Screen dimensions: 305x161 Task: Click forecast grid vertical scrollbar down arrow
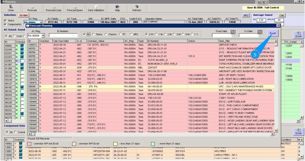pos(276,131)
